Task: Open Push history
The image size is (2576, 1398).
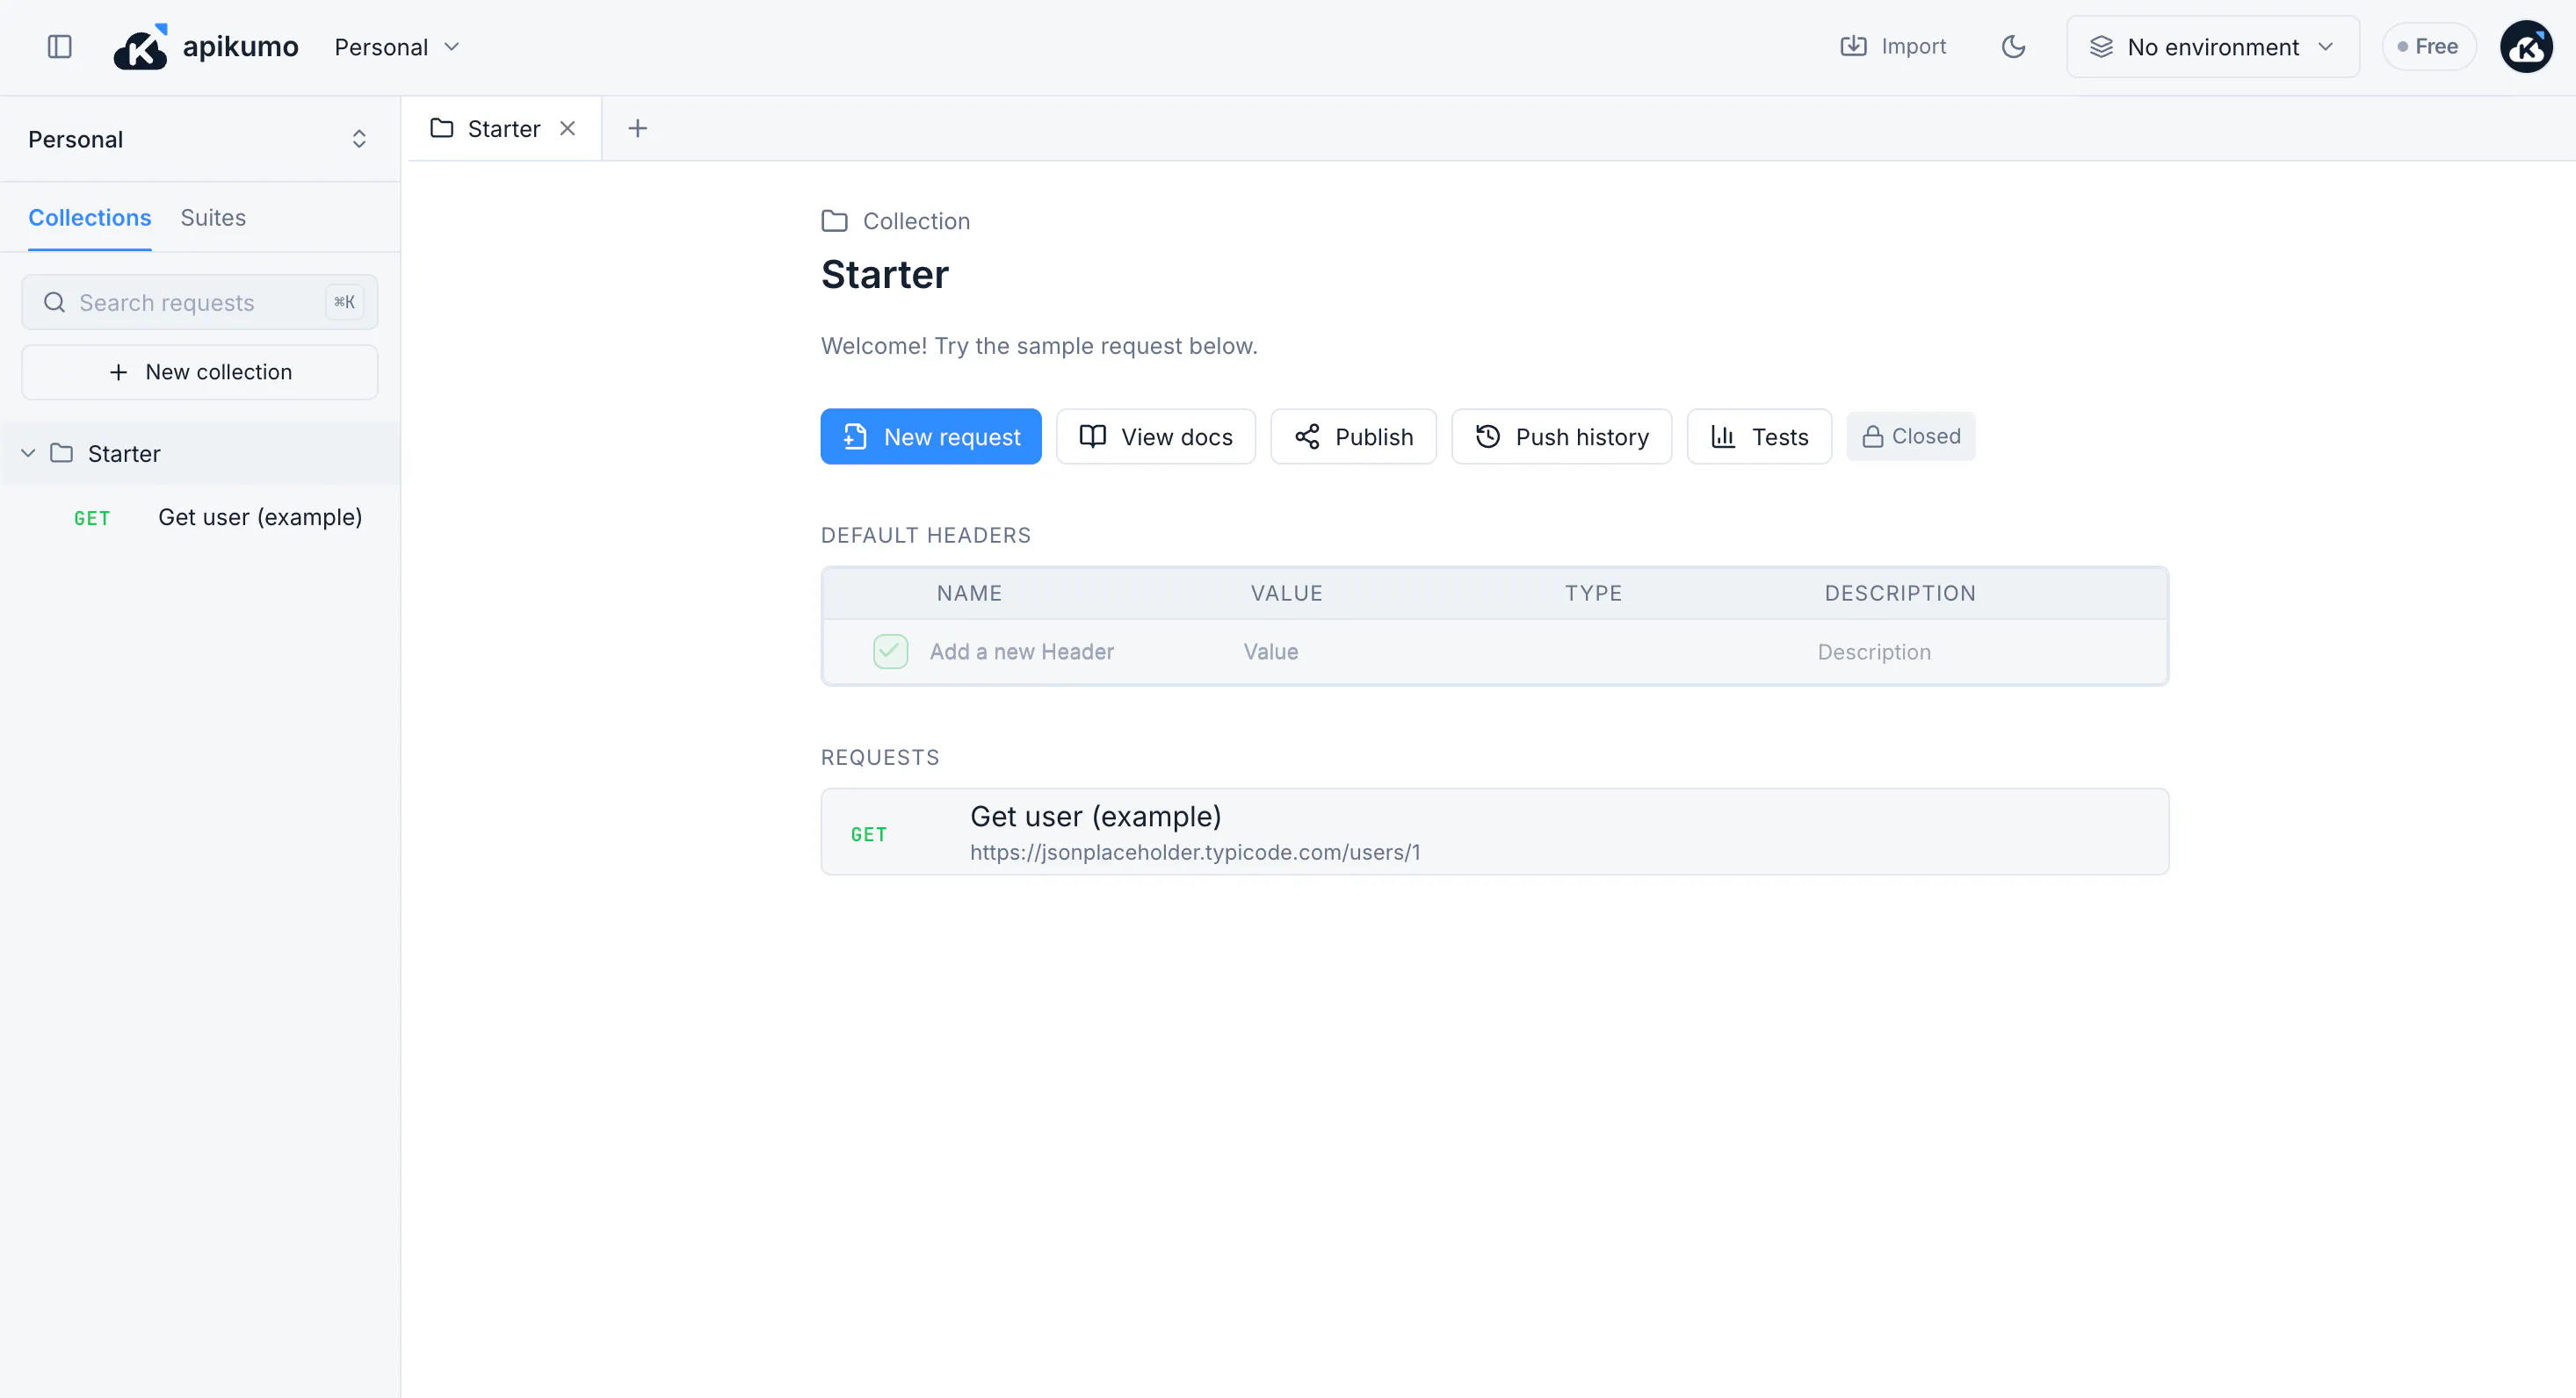Action: click(x=1561, y=436)
